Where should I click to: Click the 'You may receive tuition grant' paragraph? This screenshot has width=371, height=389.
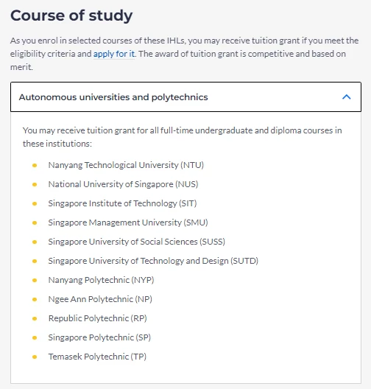click(182, 137)
